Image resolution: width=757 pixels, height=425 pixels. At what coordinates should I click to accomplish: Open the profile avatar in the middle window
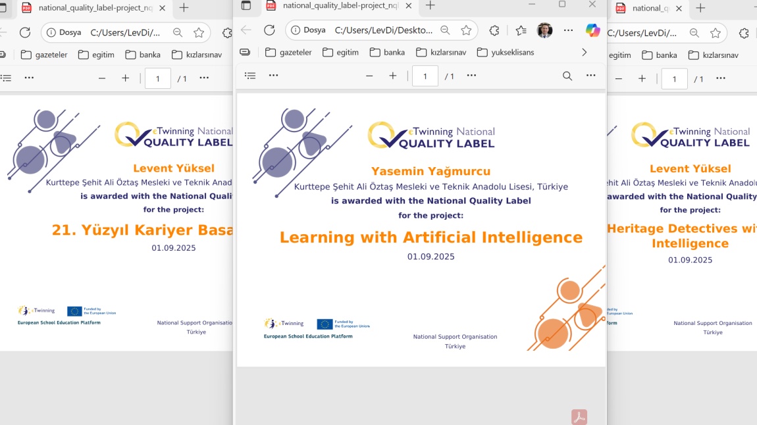coord(544,30)
